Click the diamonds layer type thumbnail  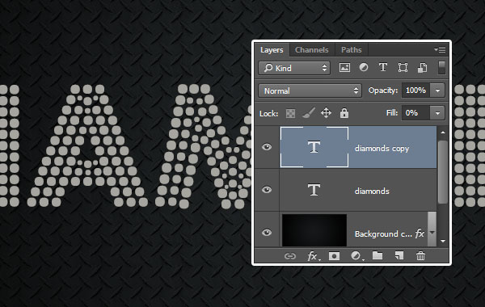(314, 190)
